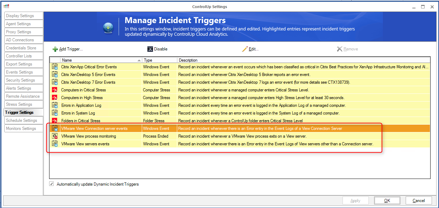Select the Folders in Critical Stress name
This screenshot has width=439, height=208.
(80, 120)
